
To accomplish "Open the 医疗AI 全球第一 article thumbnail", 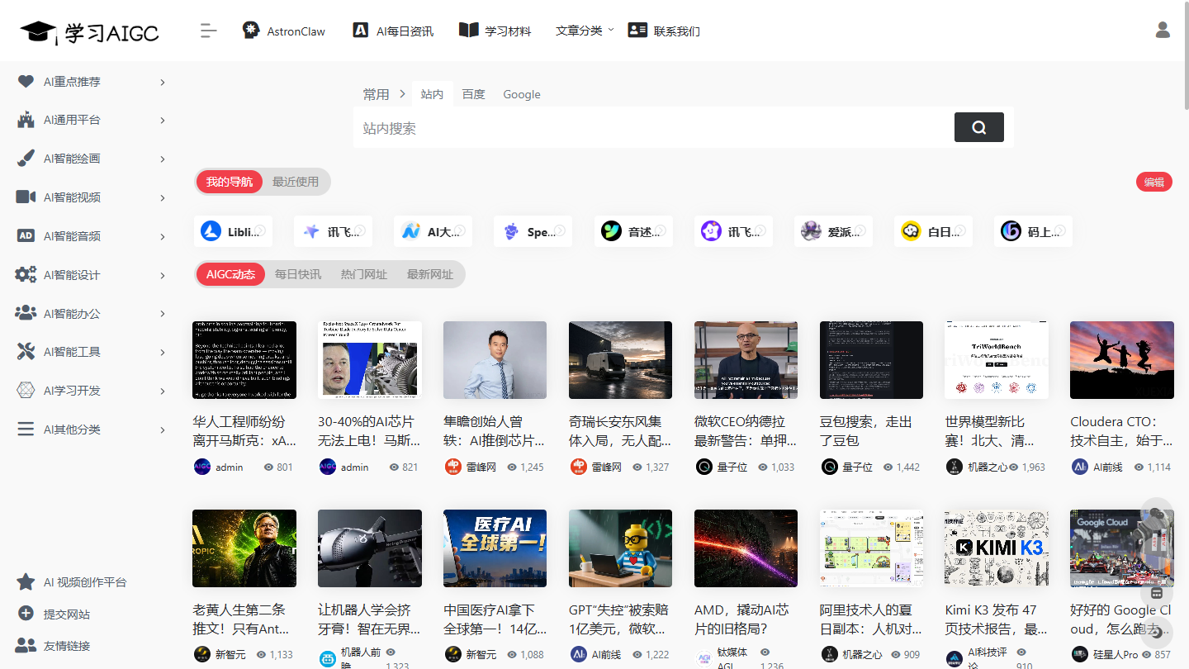I will click(x=495, y=548).
